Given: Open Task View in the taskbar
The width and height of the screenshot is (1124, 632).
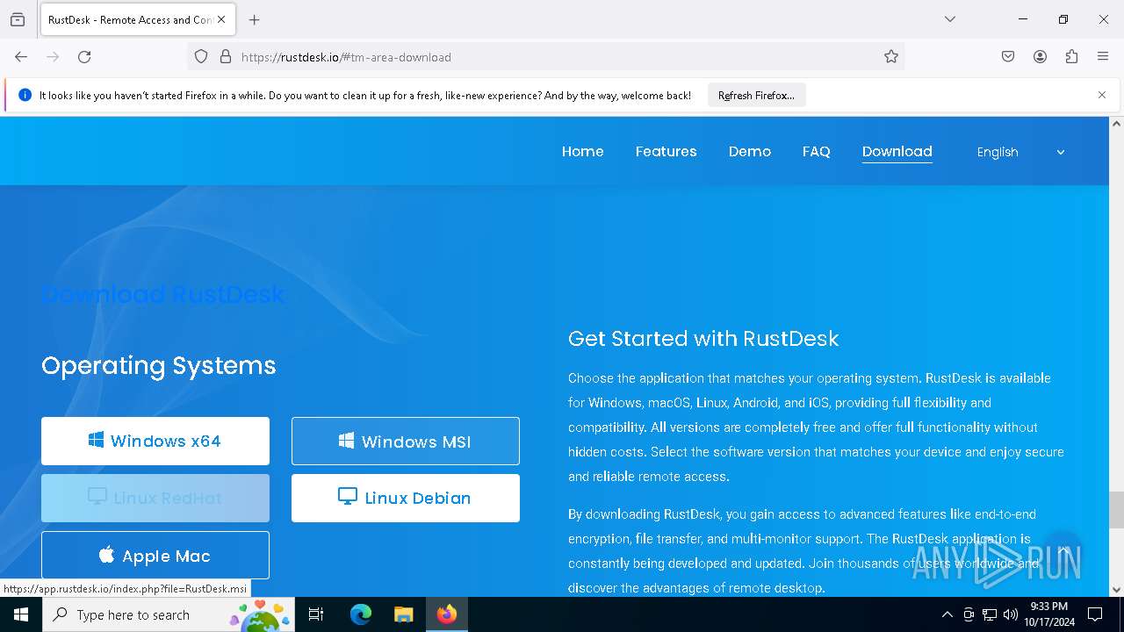Looking at the screenshot, I should 316,614.
